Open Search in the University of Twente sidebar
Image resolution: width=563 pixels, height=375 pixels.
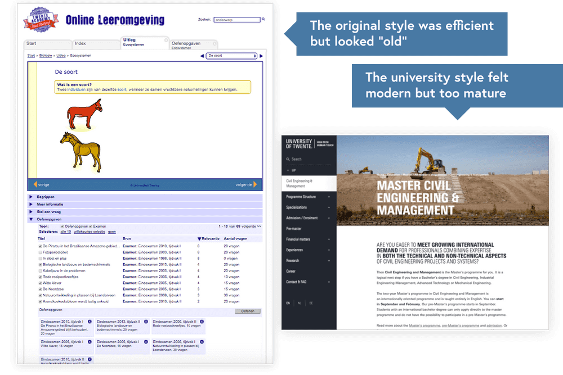[294, 159]
